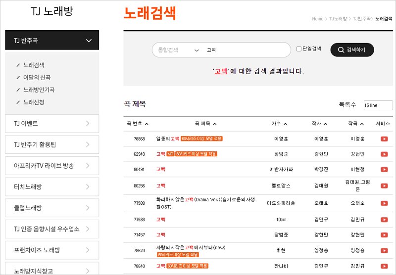Play YouTube video for 잔나비 고백
396x275 pixels.
(384, 266)
